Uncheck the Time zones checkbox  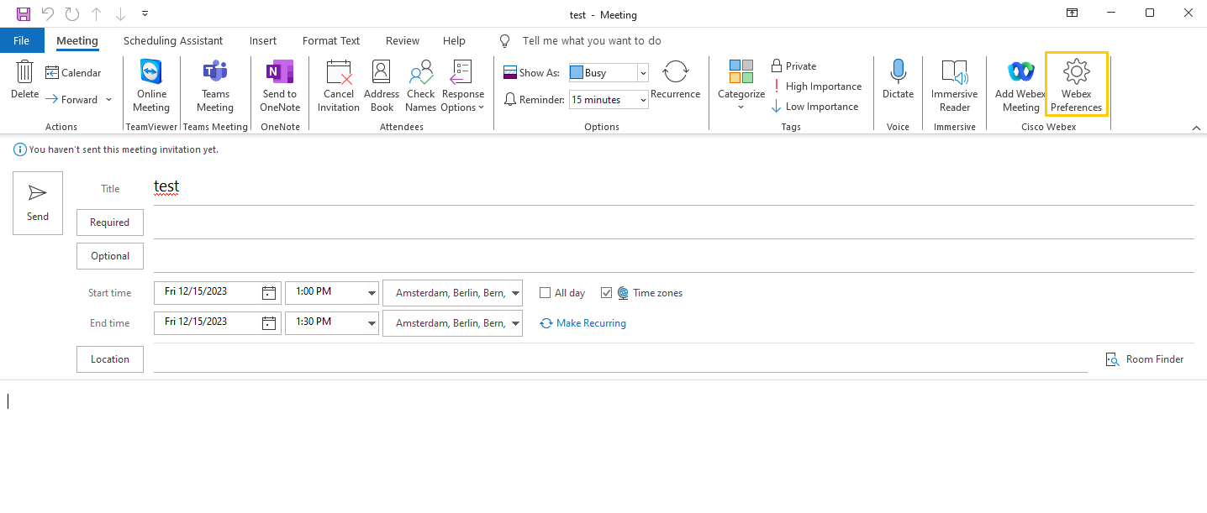point(607,293)
